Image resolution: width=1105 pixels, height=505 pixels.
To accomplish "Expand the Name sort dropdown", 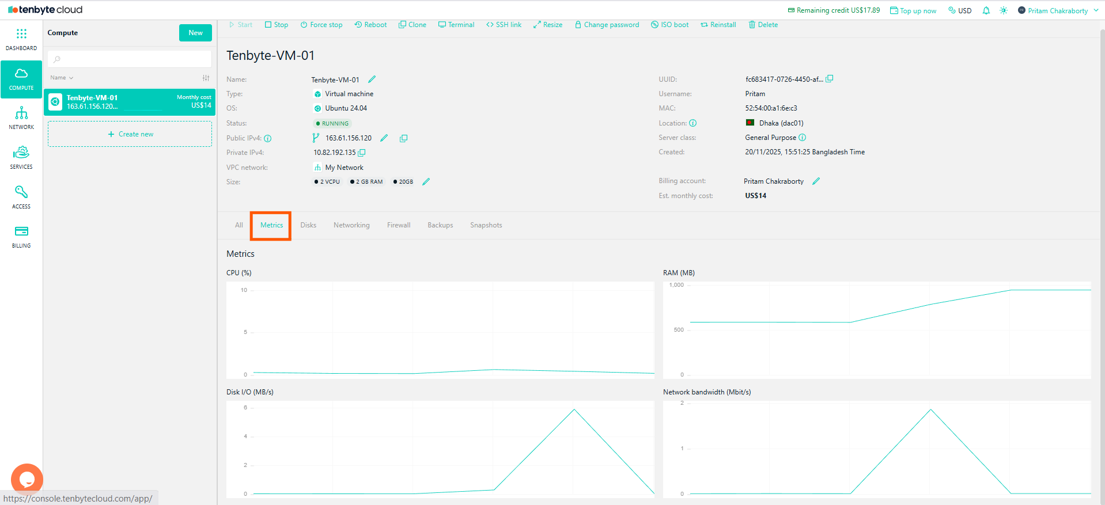I will coord(62,78).
